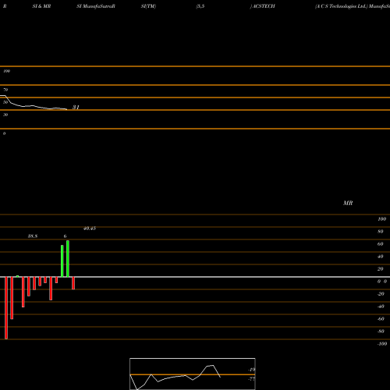Click the longest red bar reaching -100

(x=6, y=308)
